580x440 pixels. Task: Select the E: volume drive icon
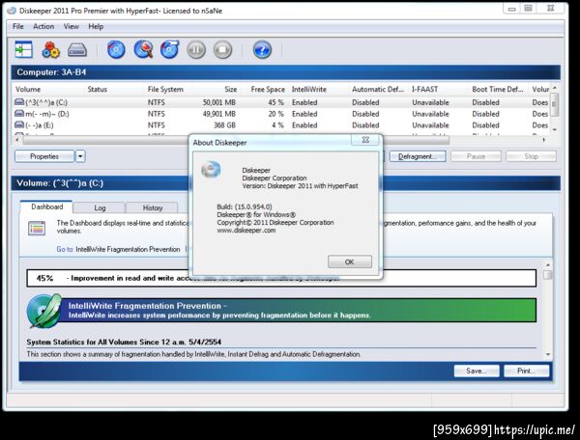click(x=19, y=124)
